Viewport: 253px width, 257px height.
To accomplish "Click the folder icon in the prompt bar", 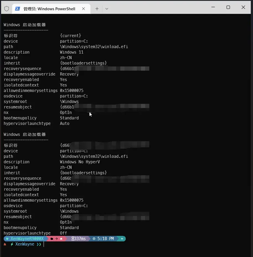I will point(52,239).
